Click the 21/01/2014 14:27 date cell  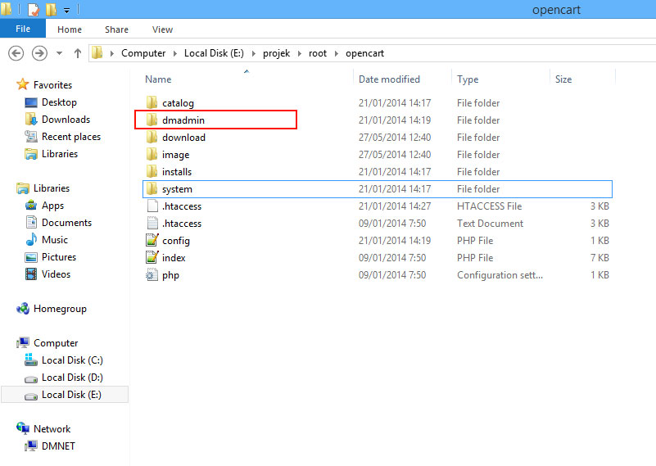(395, 206)
